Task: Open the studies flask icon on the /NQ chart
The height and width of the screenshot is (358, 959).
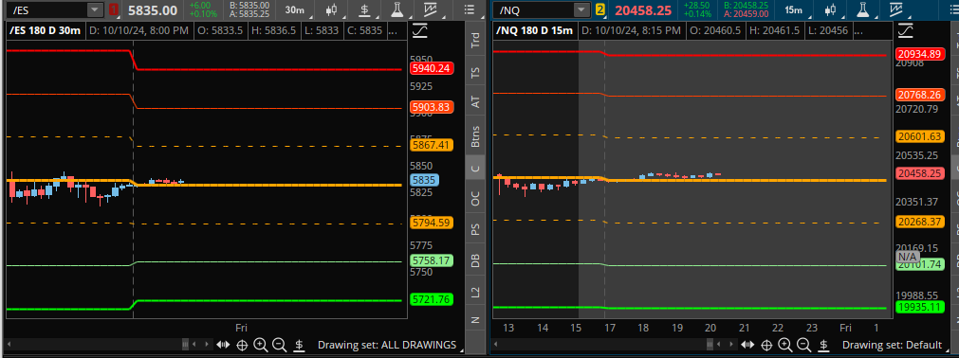Action: pyautogui.click(x=863, y=10)
